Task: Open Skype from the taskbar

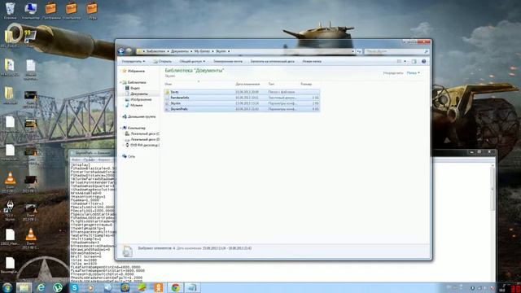Action: coord(74,287)
